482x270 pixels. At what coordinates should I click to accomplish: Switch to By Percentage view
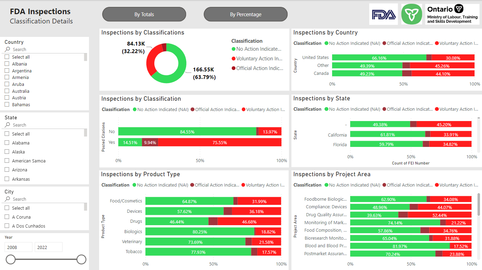pyautogui.click(x=245, y=14)
